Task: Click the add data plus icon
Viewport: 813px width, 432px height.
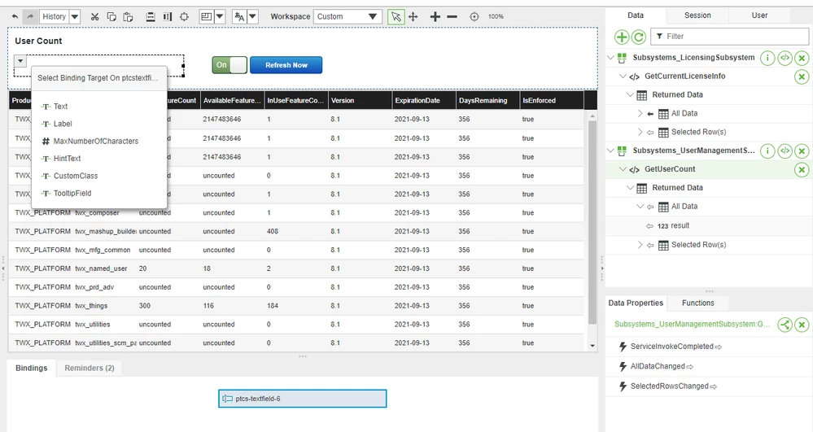Action: [622, 37]
